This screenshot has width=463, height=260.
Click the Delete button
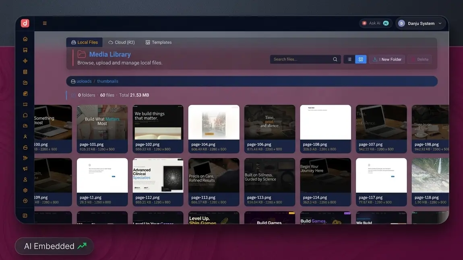point(420,59)
